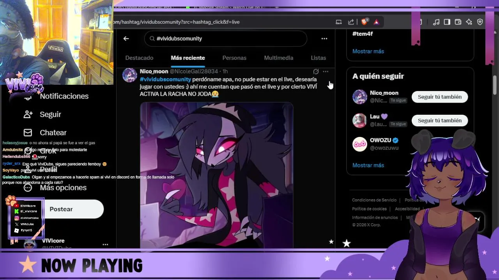Open the Chatear envelope icon
The image size is (499, 280).
(x=28, y=133)
